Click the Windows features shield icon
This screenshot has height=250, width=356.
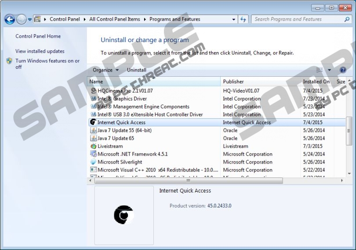tap(9, 61)
